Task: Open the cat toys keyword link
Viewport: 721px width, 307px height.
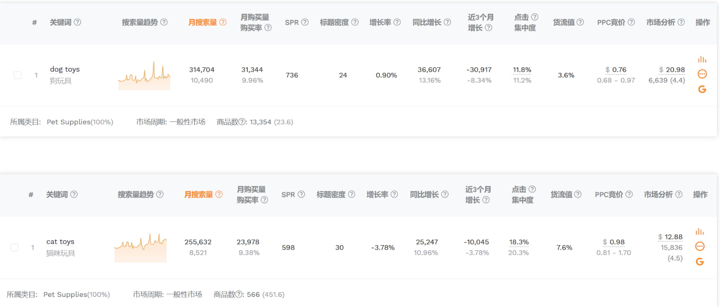Action: (x=60, y=242)
